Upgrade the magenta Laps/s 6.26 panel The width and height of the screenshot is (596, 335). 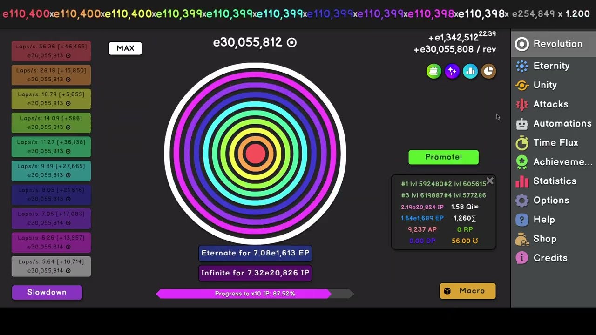(x=51, y=242)
